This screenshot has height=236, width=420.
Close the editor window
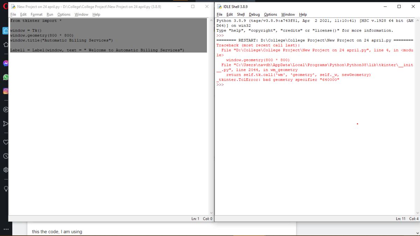[x=207, y=7]
